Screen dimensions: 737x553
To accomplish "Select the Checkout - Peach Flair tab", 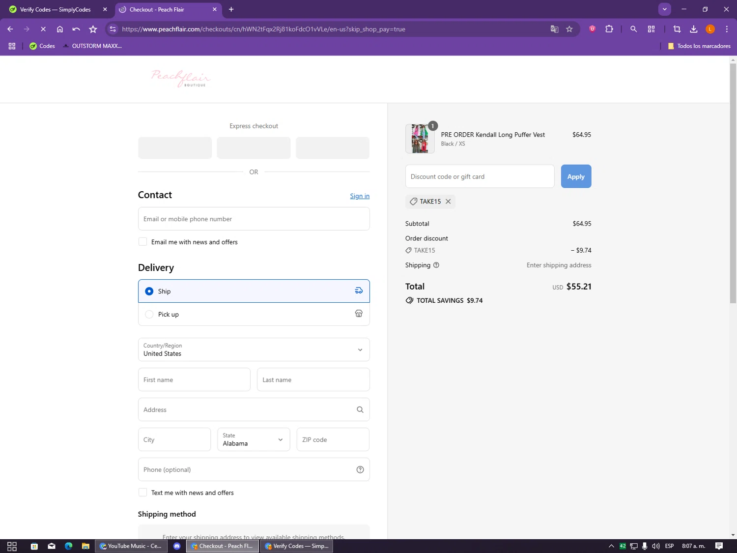I will click(168, 9).
